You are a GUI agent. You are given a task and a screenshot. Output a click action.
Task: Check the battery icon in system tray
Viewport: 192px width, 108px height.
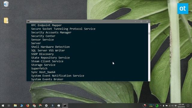166,106
